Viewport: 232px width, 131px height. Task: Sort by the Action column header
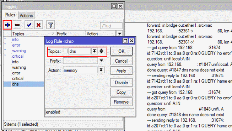(x=101, y=34)
